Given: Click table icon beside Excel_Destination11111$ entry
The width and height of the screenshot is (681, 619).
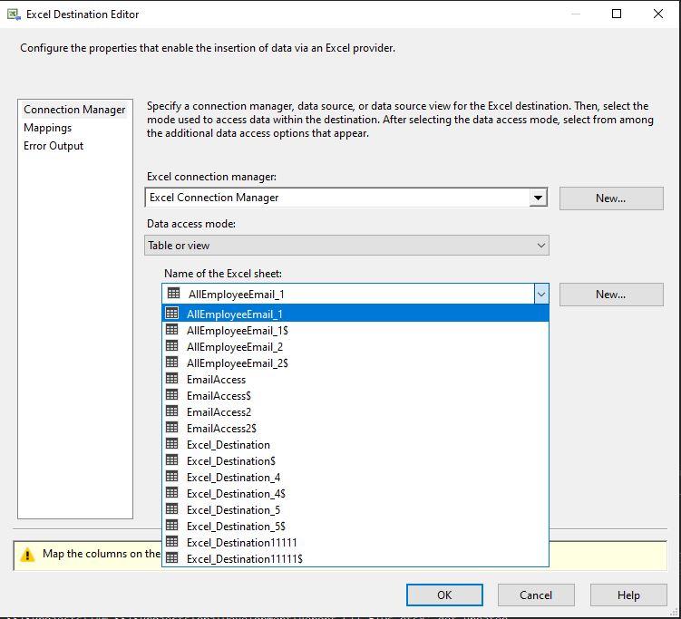Looking at the screenshot, I should tap(172, 558).
